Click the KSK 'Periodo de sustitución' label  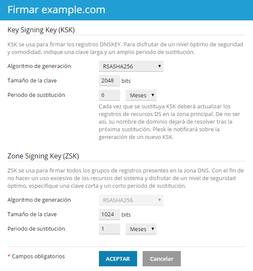coord(36,95)
